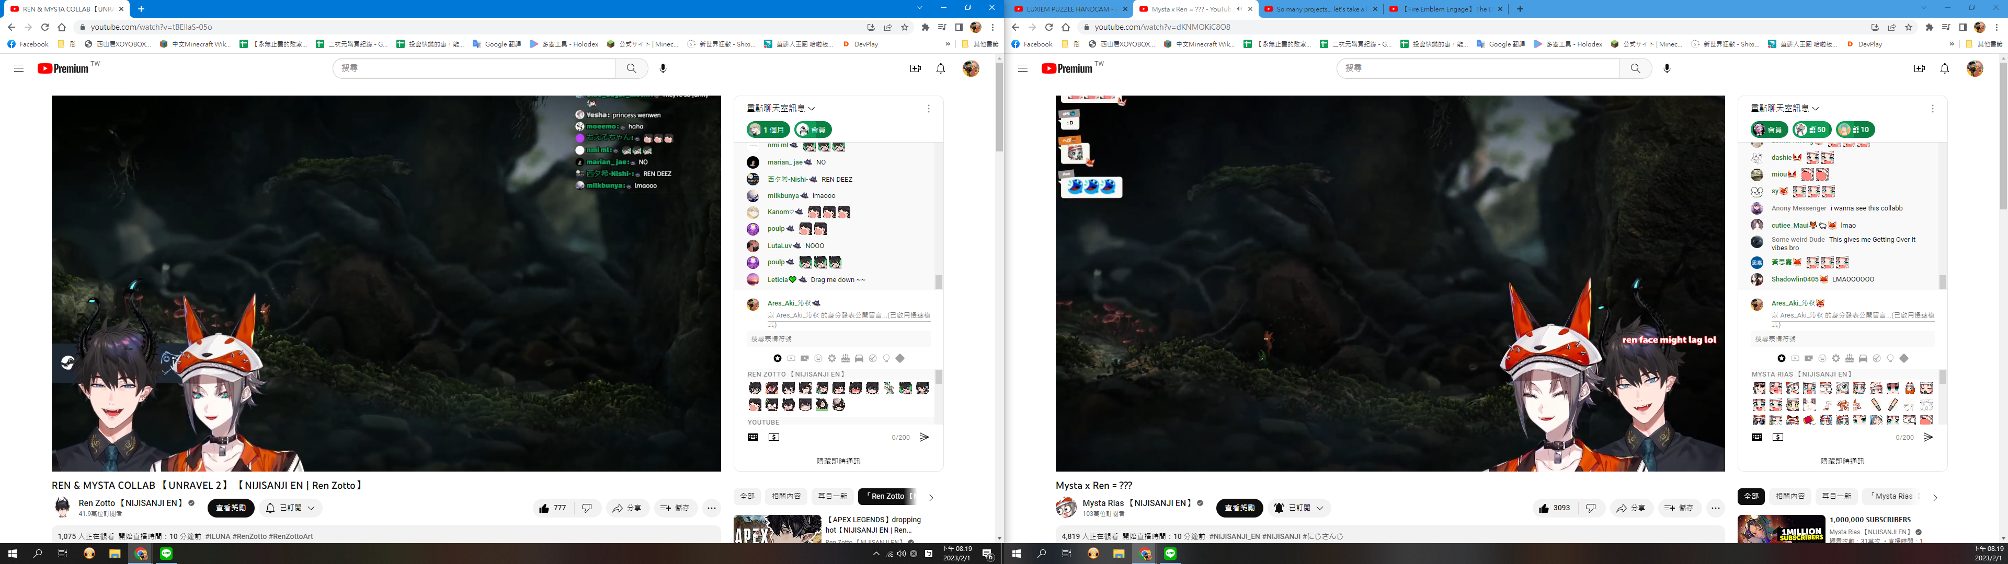Viewport: 2008px width, 564px height.
Task: Click 分享 under the Mysta Rias stream
Action: [x=1631, y=508]
